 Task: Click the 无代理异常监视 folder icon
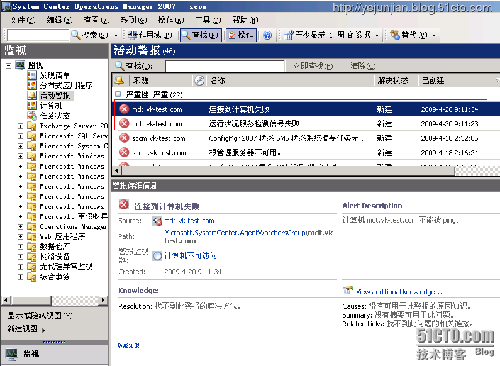(x=32, y=267)
